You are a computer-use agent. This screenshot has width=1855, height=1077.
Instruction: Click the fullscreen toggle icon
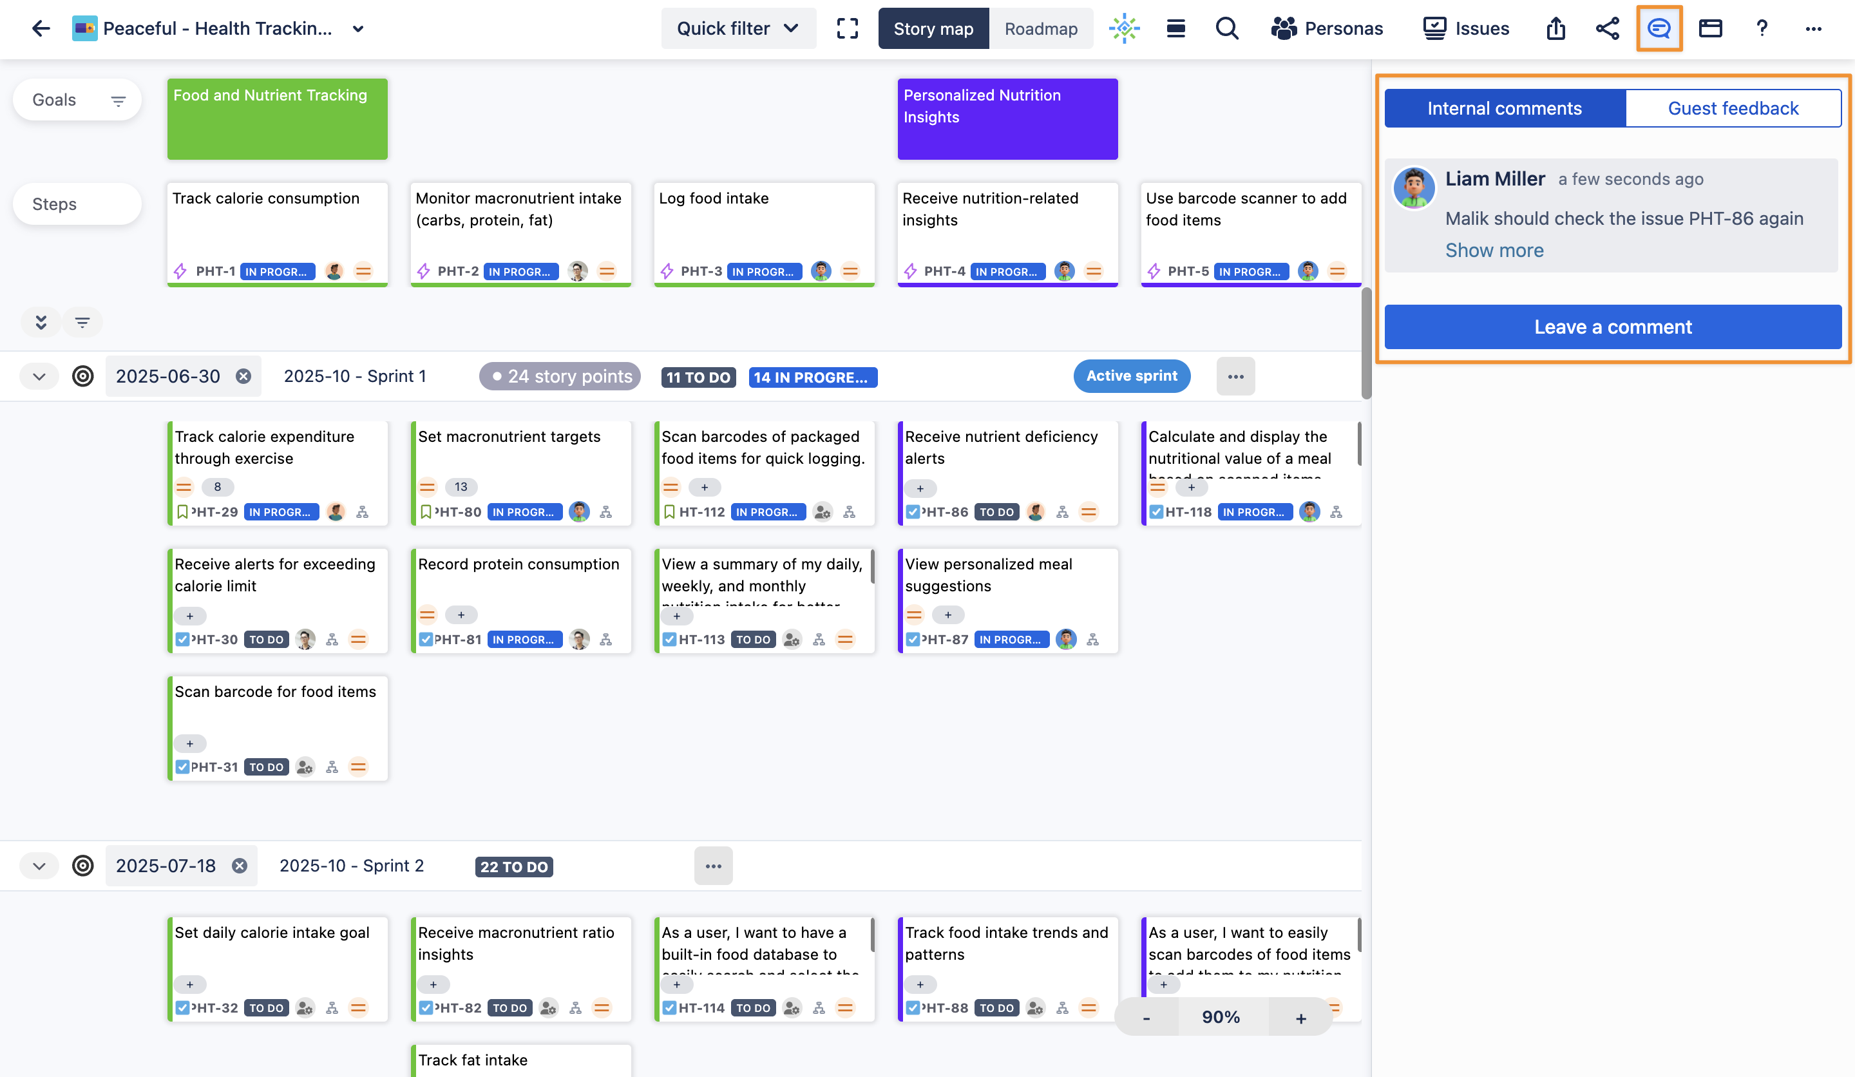tap(847, 29)
